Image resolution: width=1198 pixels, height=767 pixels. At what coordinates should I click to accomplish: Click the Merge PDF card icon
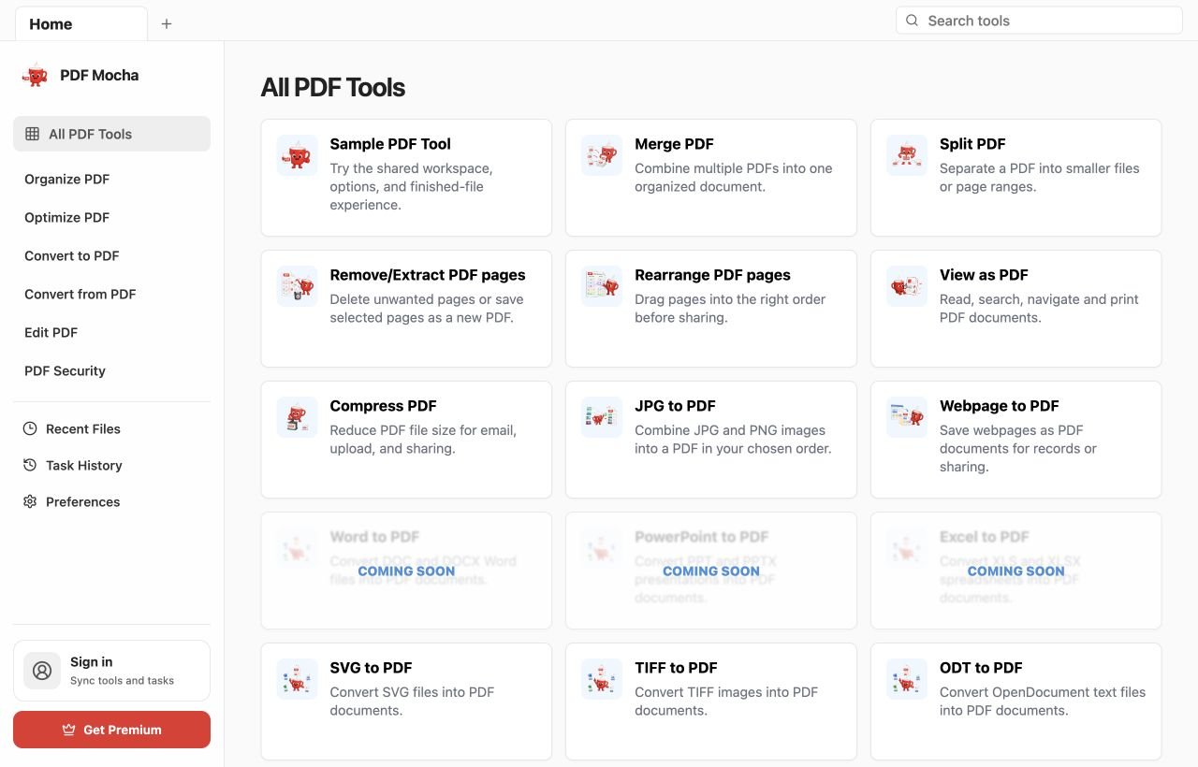pyautogui.click(x=602, y=155)
